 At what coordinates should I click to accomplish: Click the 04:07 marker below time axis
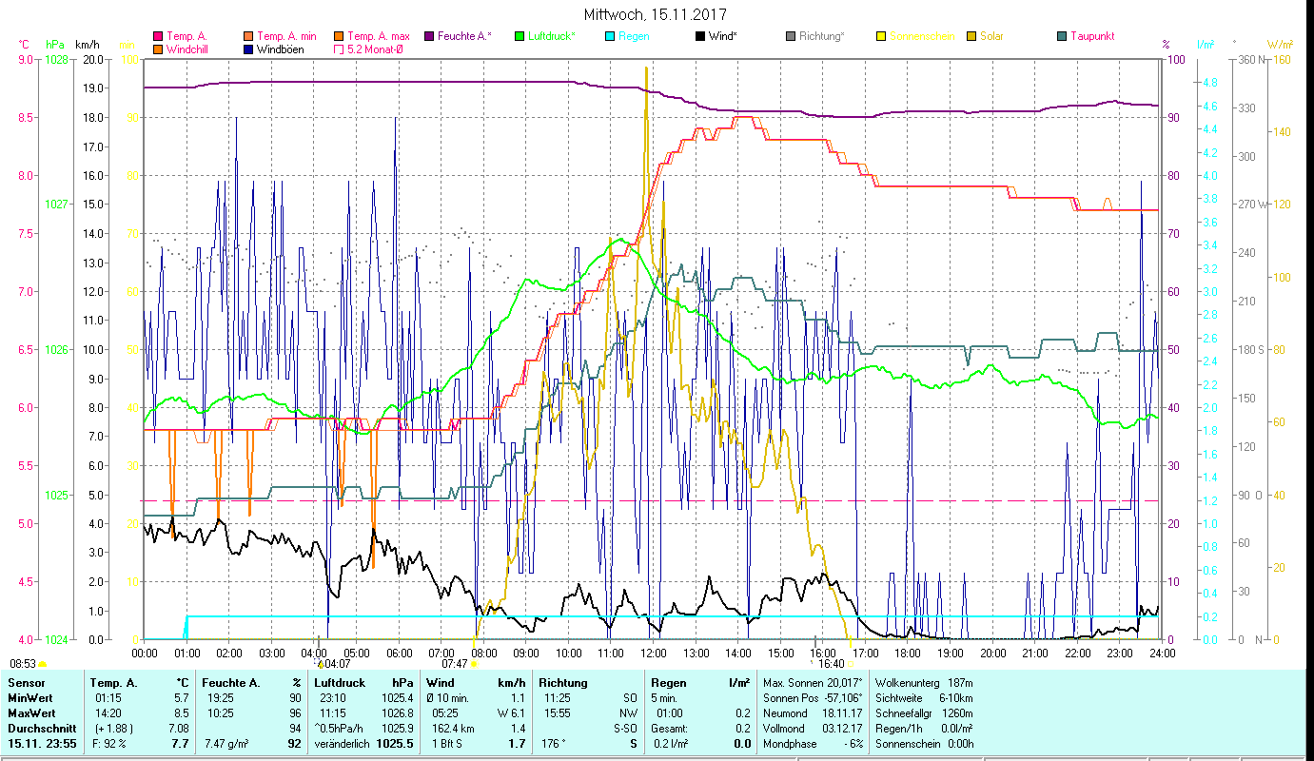321,664
